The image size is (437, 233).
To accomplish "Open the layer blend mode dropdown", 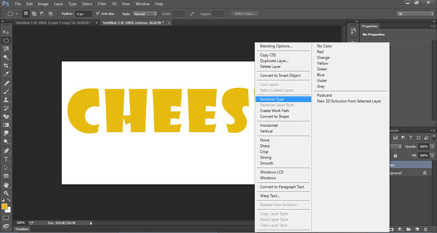I will [396, 146].
